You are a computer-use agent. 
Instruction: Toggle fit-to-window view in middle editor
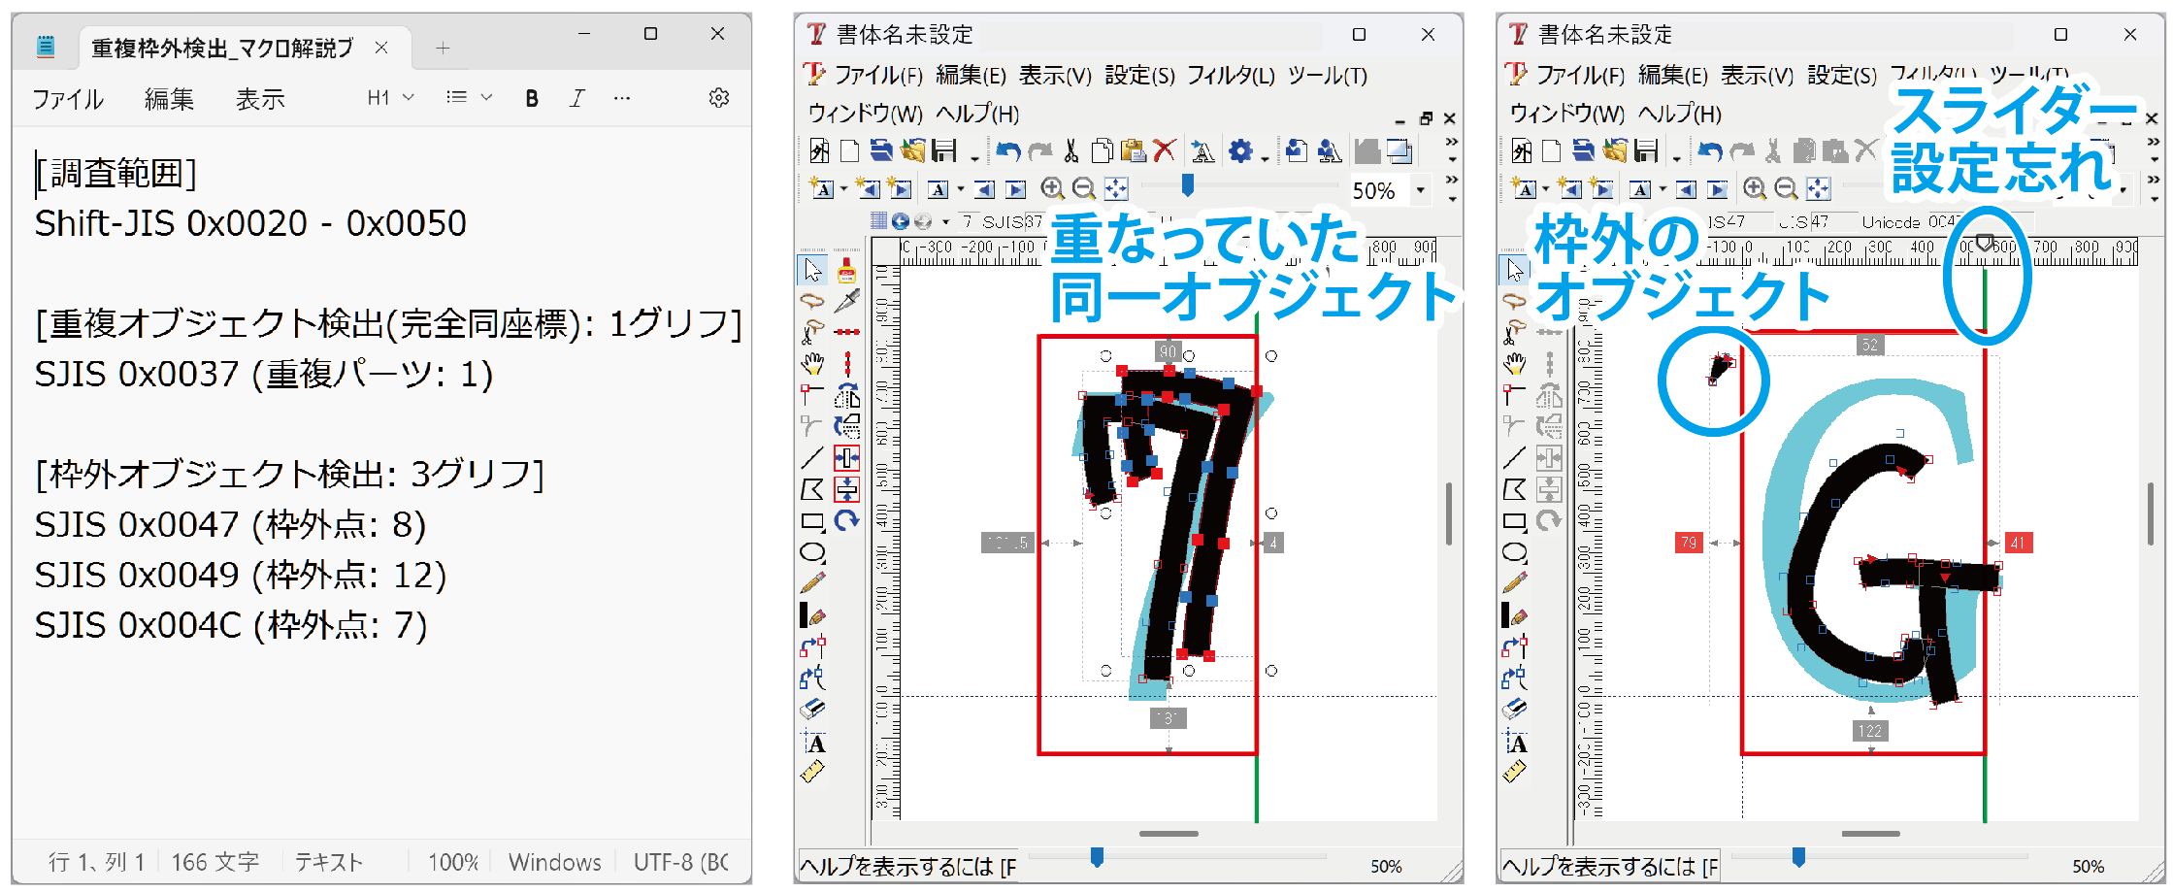[x=1116, y=189]
